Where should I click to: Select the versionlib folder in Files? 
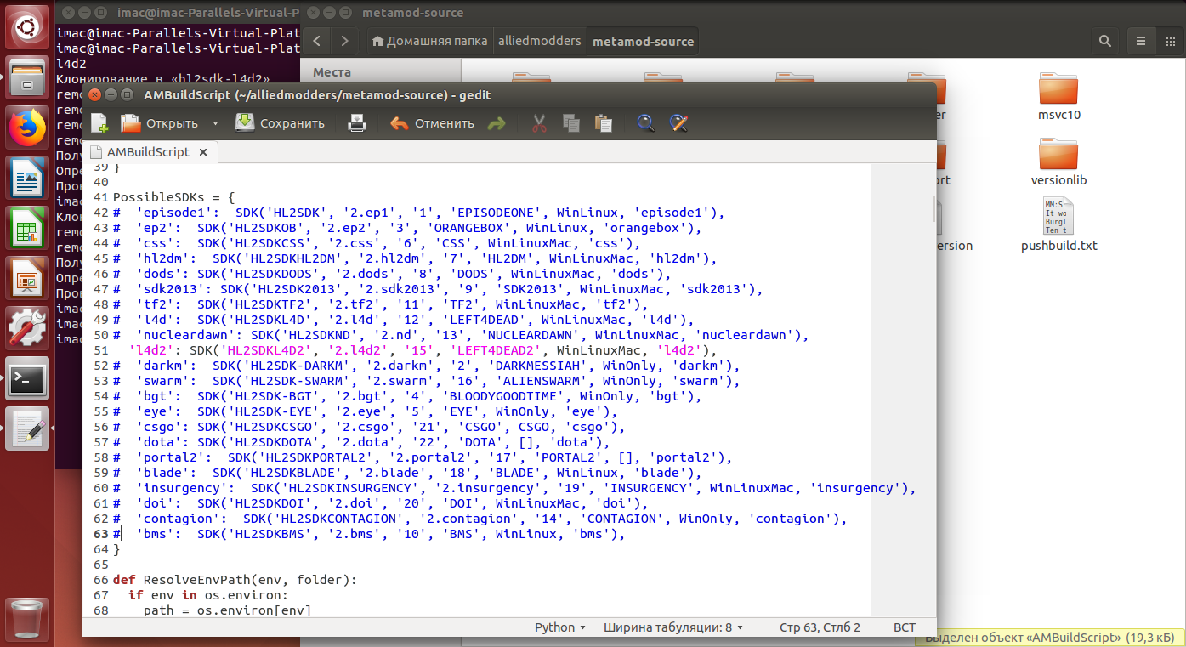pyautogui.click(x=1058, y=162)
